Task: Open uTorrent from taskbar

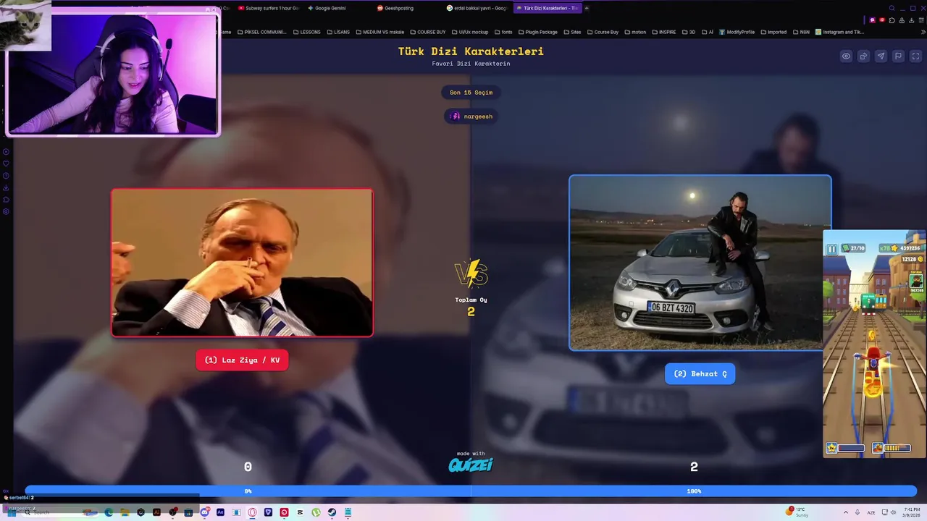Action: click(316, 512)
